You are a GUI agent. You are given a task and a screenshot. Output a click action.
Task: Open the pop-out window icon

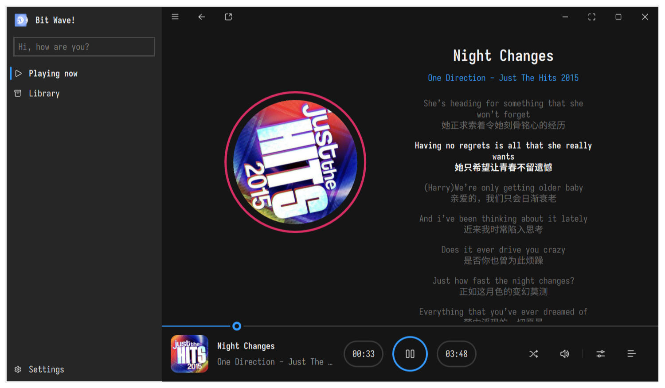[x=228, y=17]
